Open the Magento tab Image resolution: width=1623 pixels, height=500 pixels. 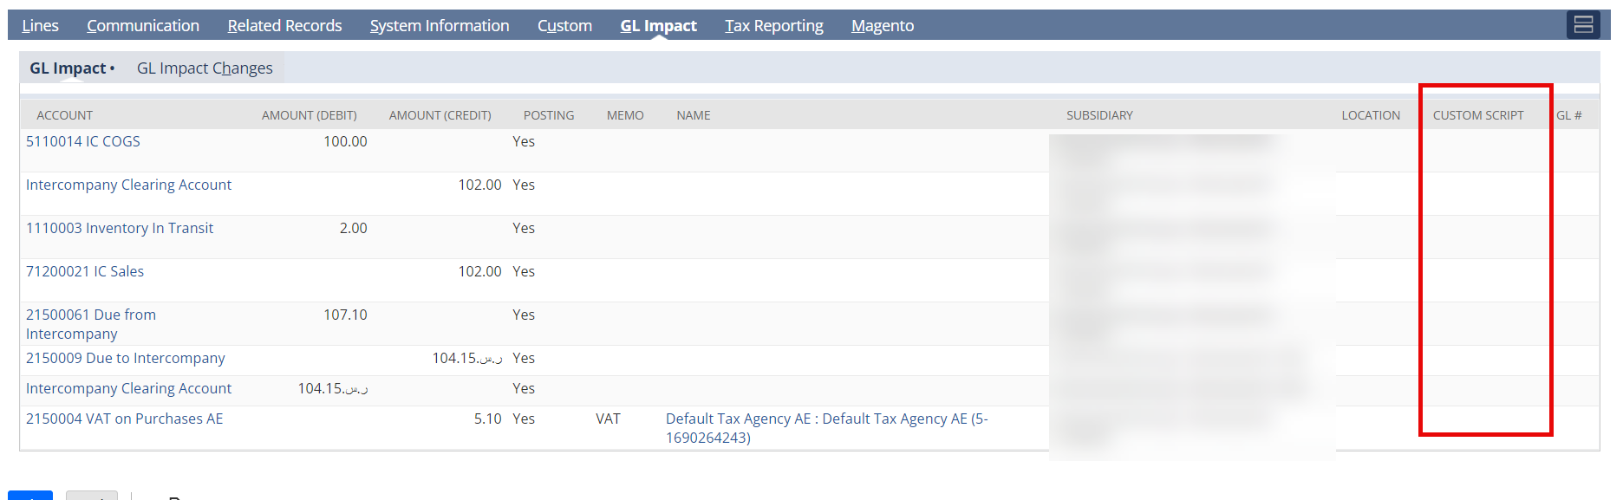point(883,26)
